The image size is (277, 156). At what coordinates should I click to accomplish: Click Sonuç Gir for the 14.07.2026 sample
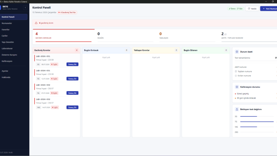72,107
